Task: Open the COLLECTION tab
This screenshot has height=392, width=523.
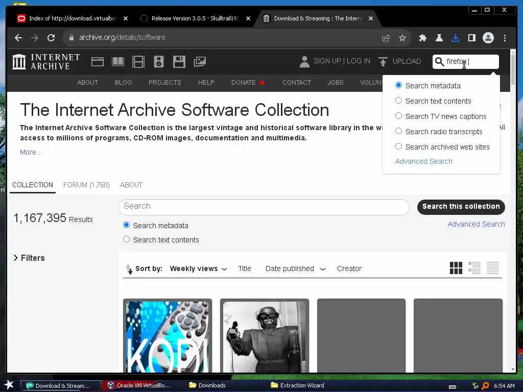Action: pos(33,185)
